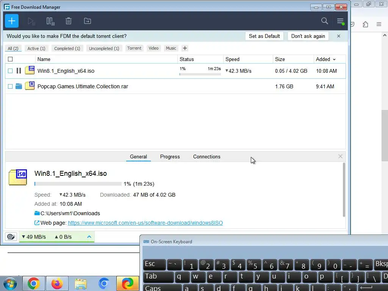Image resolution: width=388 pixels, height=291 pixels.
Task: Check the Win8.1_English_x64.iso row checkbox
Action: tap(10, 71)
